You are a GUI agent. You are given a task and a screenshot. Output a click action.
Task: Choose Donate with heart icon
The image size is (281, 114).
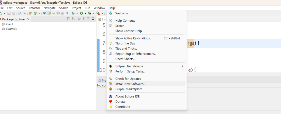tap(147, 102)
